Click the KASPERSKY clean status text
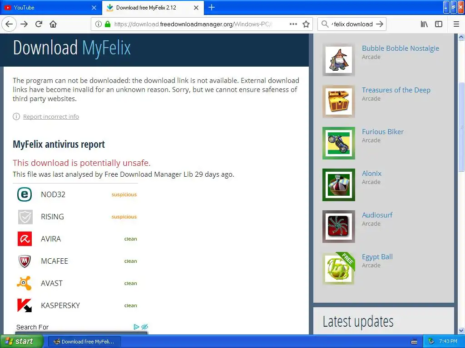 pyautogui.click(x=130, y=305)
